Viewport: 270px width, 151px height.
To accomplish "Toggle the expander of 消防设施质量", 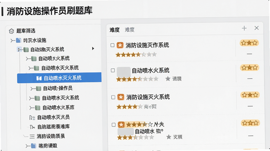I will [26, 137].
